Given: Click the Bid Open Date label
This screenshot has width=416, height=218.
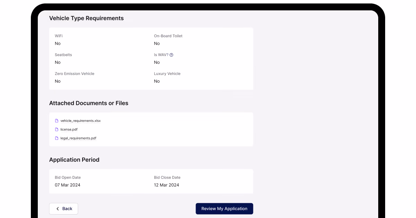Looking at the screenshot, I should click(68, 178).
